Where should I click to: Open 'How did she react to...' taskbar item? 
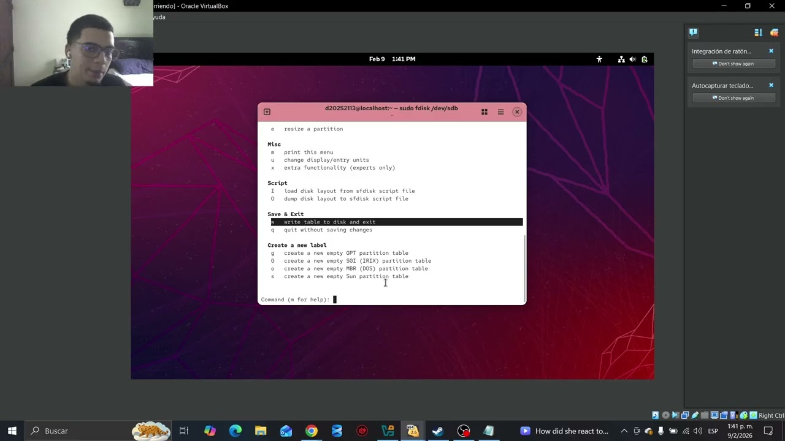564,431
